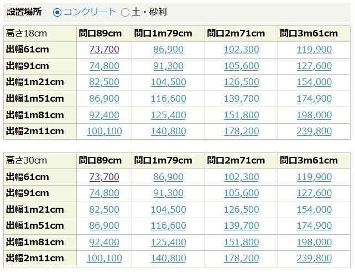Open 105,600 link in 高さ18cm table
The width and height of the screenshot is (355, 274).
pos(241,66)
